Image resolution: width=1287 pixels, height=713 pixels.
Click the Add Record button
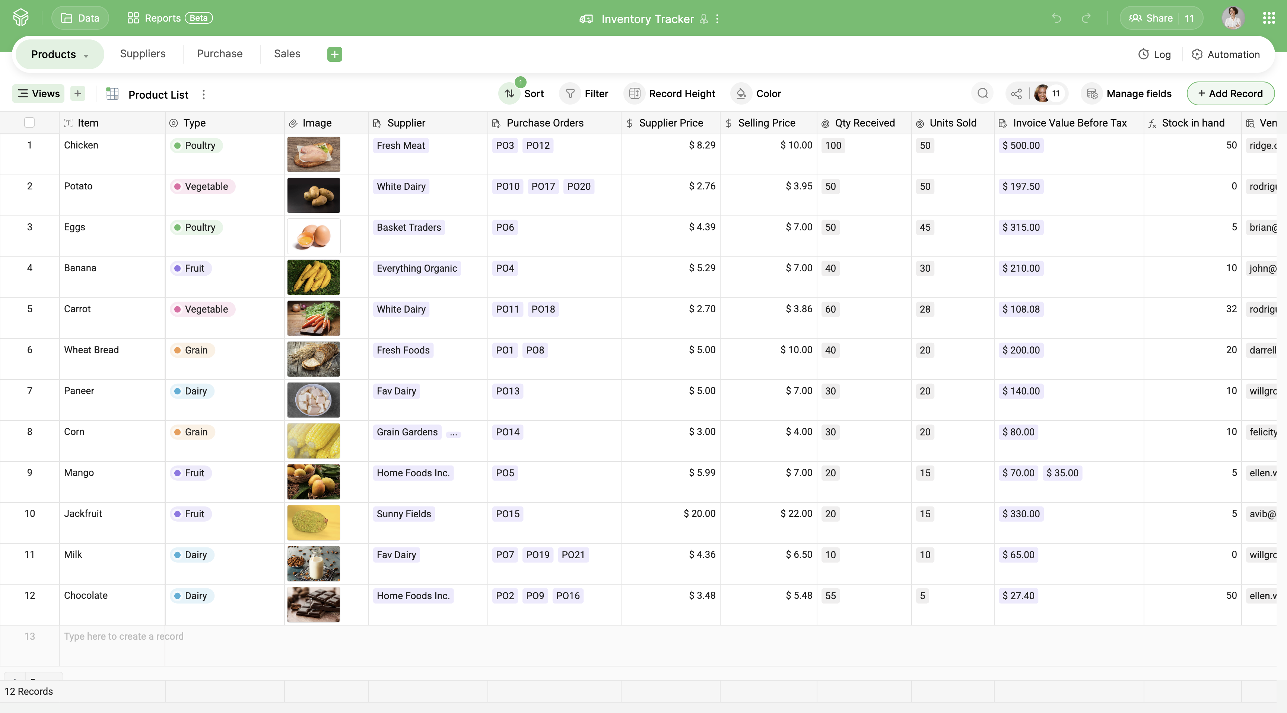1230,93
